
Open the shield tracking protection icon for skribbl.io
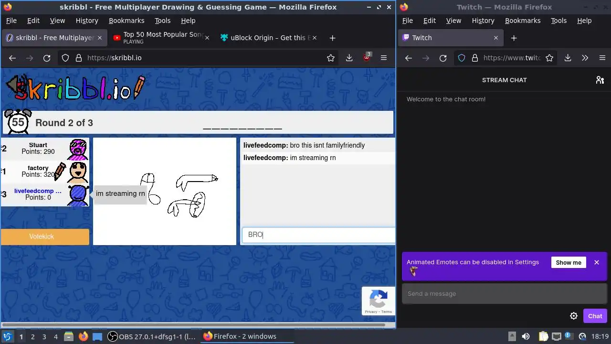pos(65,58)
